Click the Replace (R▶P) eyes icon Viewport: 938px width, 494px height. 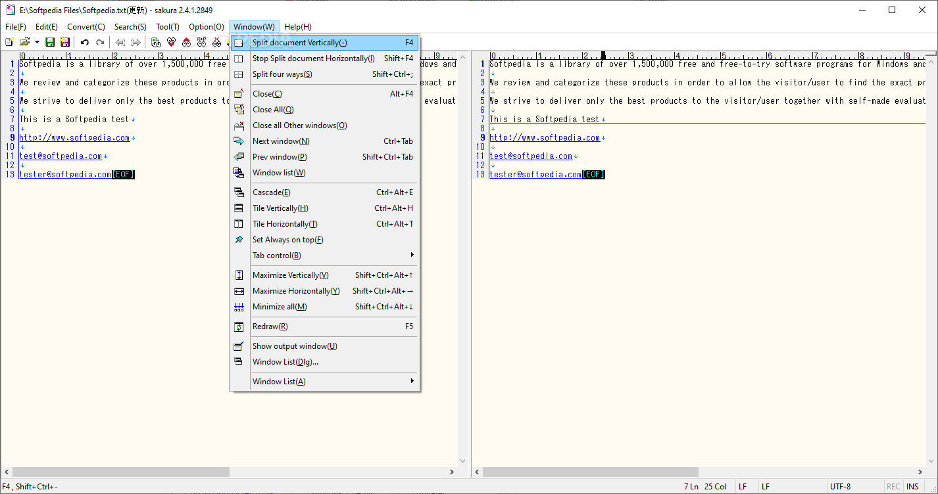(202, 42)
